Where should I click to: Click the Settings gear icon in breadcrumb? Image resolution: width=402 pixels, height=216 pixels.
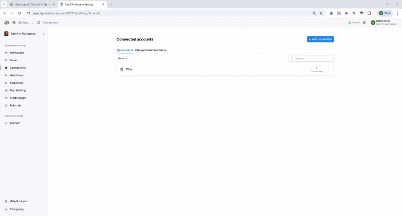click(x=14, y=23)
